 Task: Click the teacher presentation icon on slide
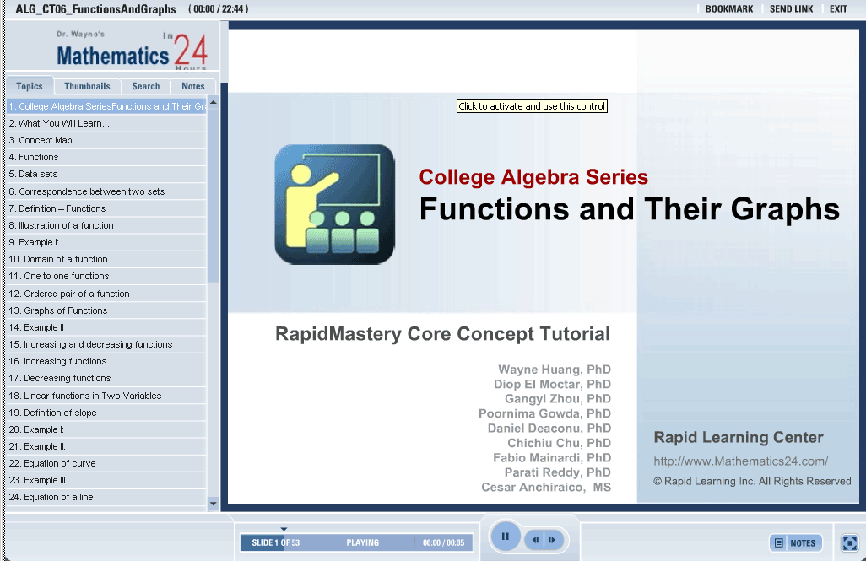pos(334,204)
